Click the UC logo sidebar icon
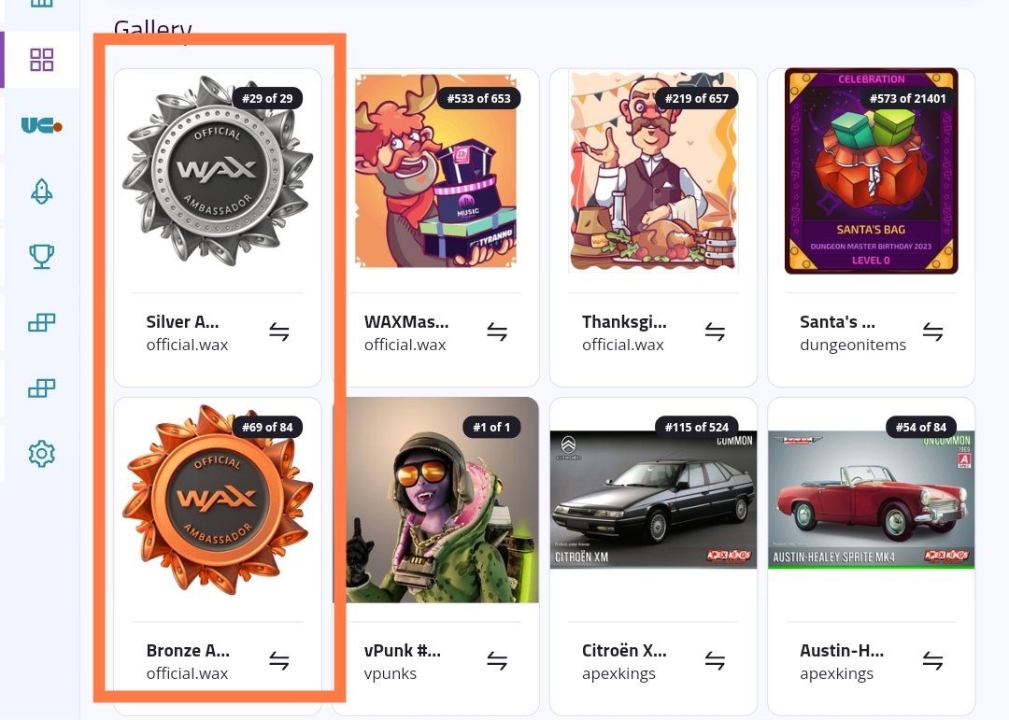1009x720 pixels. (x=42, y=125)
